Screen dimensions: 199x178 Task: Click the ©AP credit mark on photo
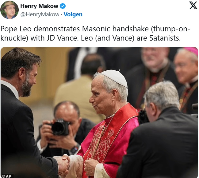7,176
